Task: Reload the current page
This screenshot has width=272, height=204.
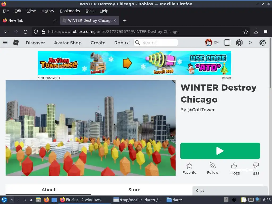Action: click(x=25, y=32)
